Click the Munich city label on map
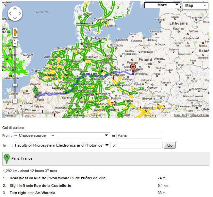The width and height of the screenshot is (213, 197). 103,104
